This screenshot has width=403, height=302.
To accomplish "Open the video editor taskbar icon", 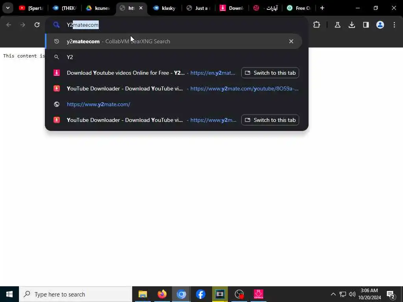I will (220, 294).
